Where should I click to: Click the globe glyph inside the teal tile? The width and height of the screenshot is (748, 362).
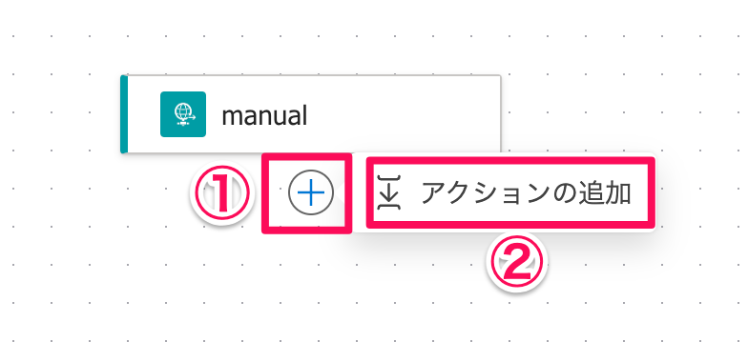coord(183,114)
